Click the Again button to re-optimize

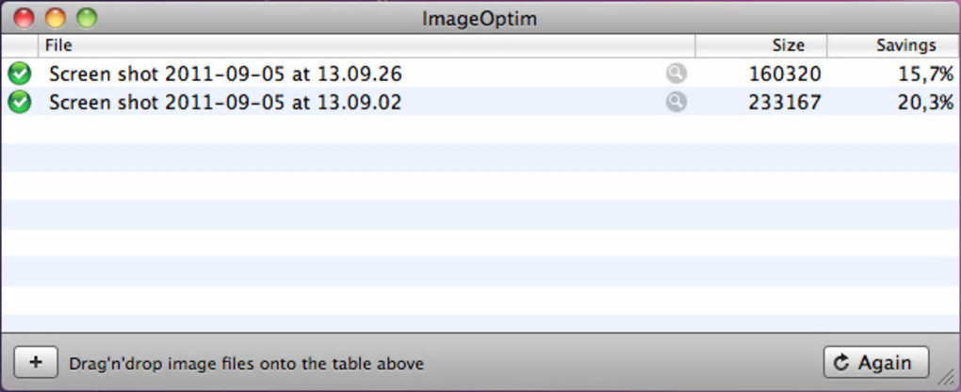pyautogui.click(x=875, y=362)
